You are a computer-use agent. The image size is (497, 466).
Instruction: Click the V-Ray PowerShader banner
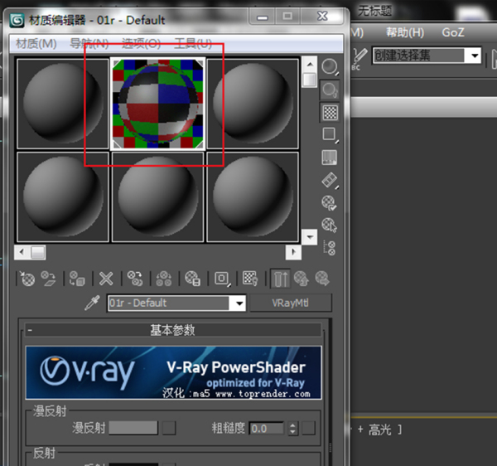click(173, 372)
